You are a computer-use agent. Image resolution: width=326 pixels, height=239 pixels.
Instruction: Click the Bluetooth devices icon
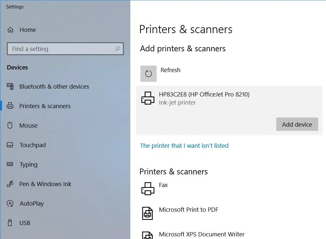coord(10,87)
